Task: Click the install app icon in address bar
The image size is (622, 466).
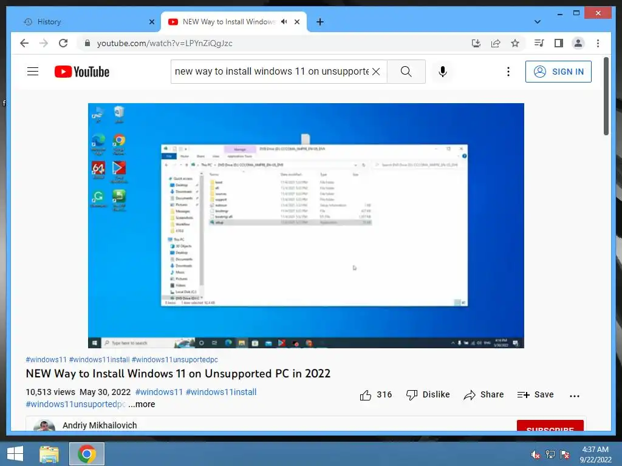Action: [x=476, y=43]
